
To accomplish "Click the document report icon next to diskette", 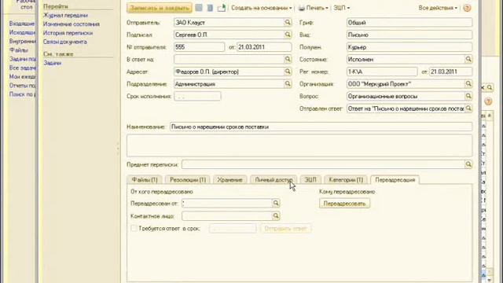I will coord(210,8).
